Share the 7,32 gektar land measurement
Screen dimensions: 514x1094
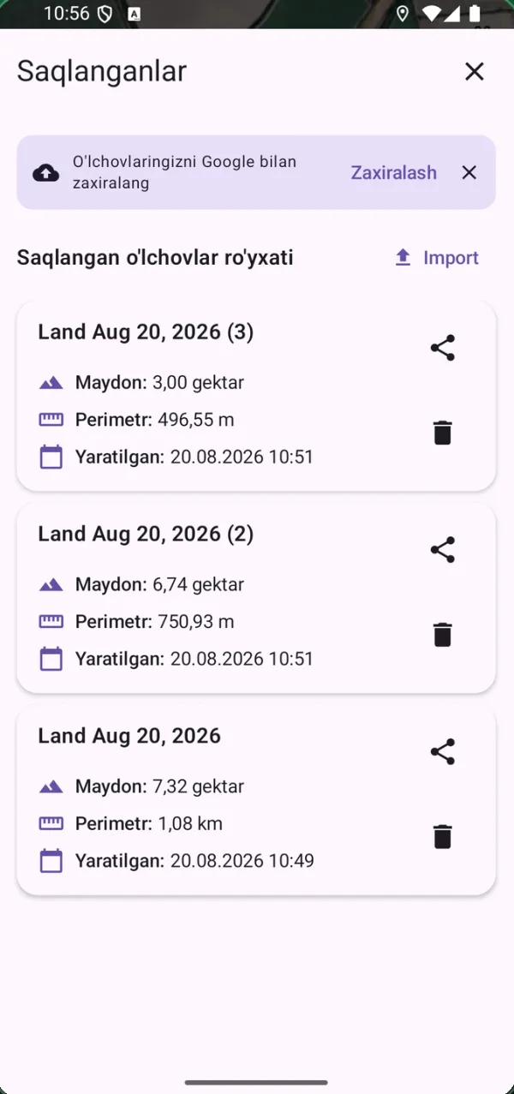(x=442, y=752)
